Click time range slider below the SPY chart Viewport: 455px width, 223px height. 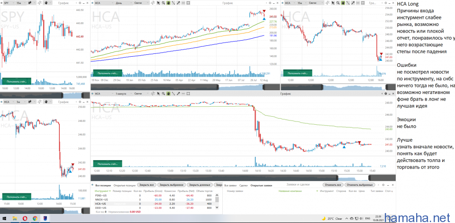click(45, 95)
